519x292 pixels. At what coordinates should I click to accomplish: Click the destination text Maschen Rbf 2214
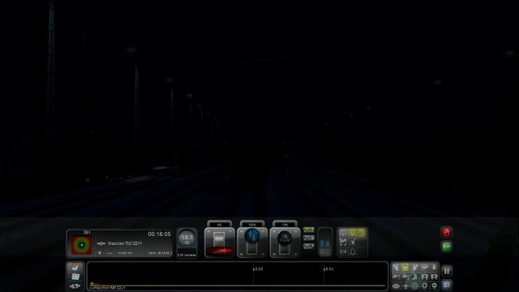pos(125,243)
